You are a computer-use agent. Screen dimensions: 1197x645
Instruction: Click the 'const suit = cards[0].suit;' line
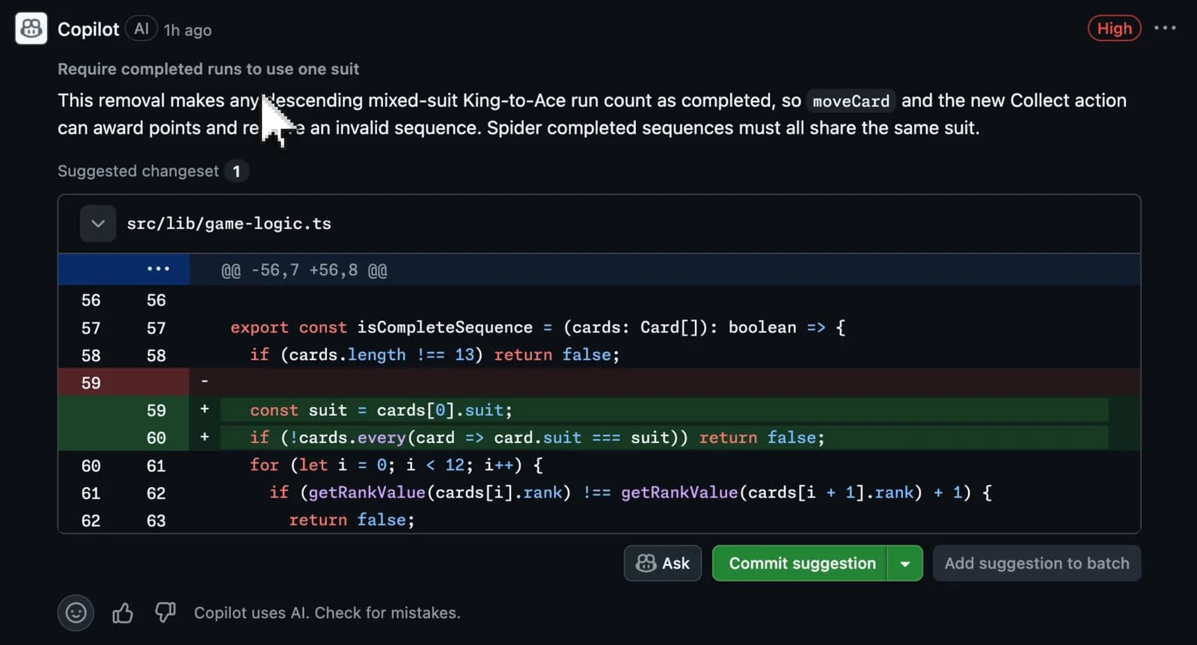point(381,410)
